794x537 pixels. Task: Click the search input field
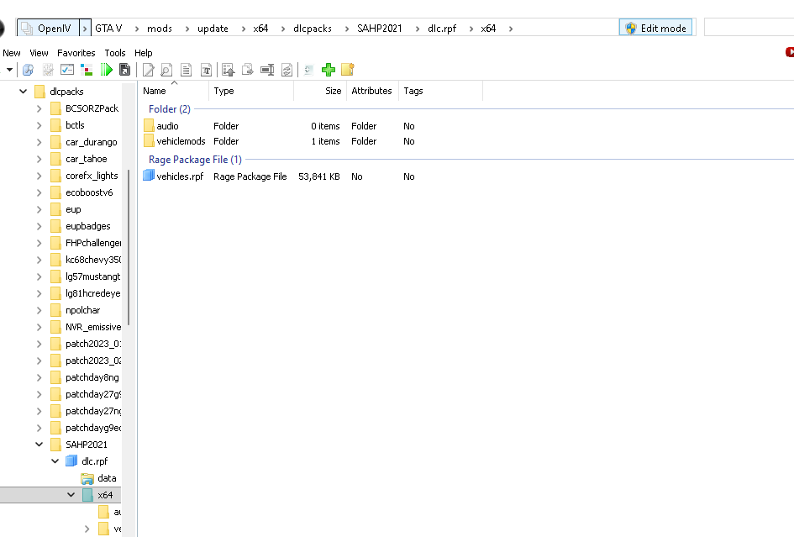[x=749, y=28]
